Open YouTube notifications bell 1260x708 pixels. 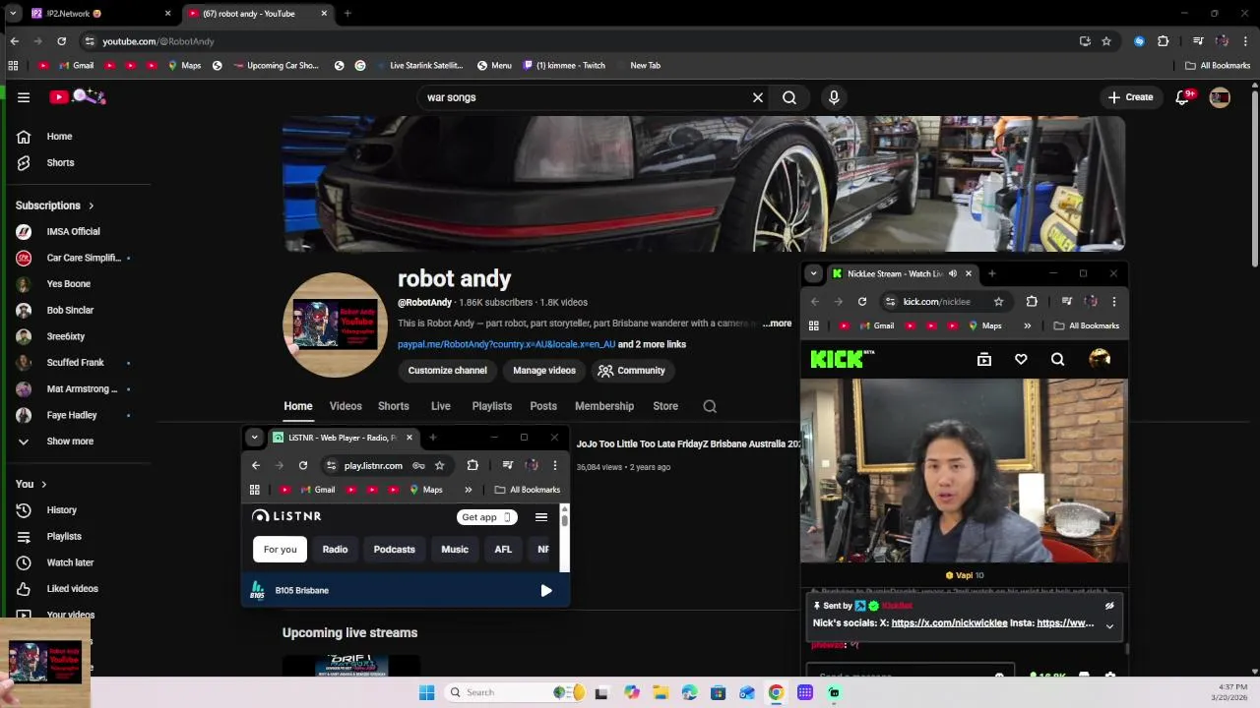[x=1183, y=97]
